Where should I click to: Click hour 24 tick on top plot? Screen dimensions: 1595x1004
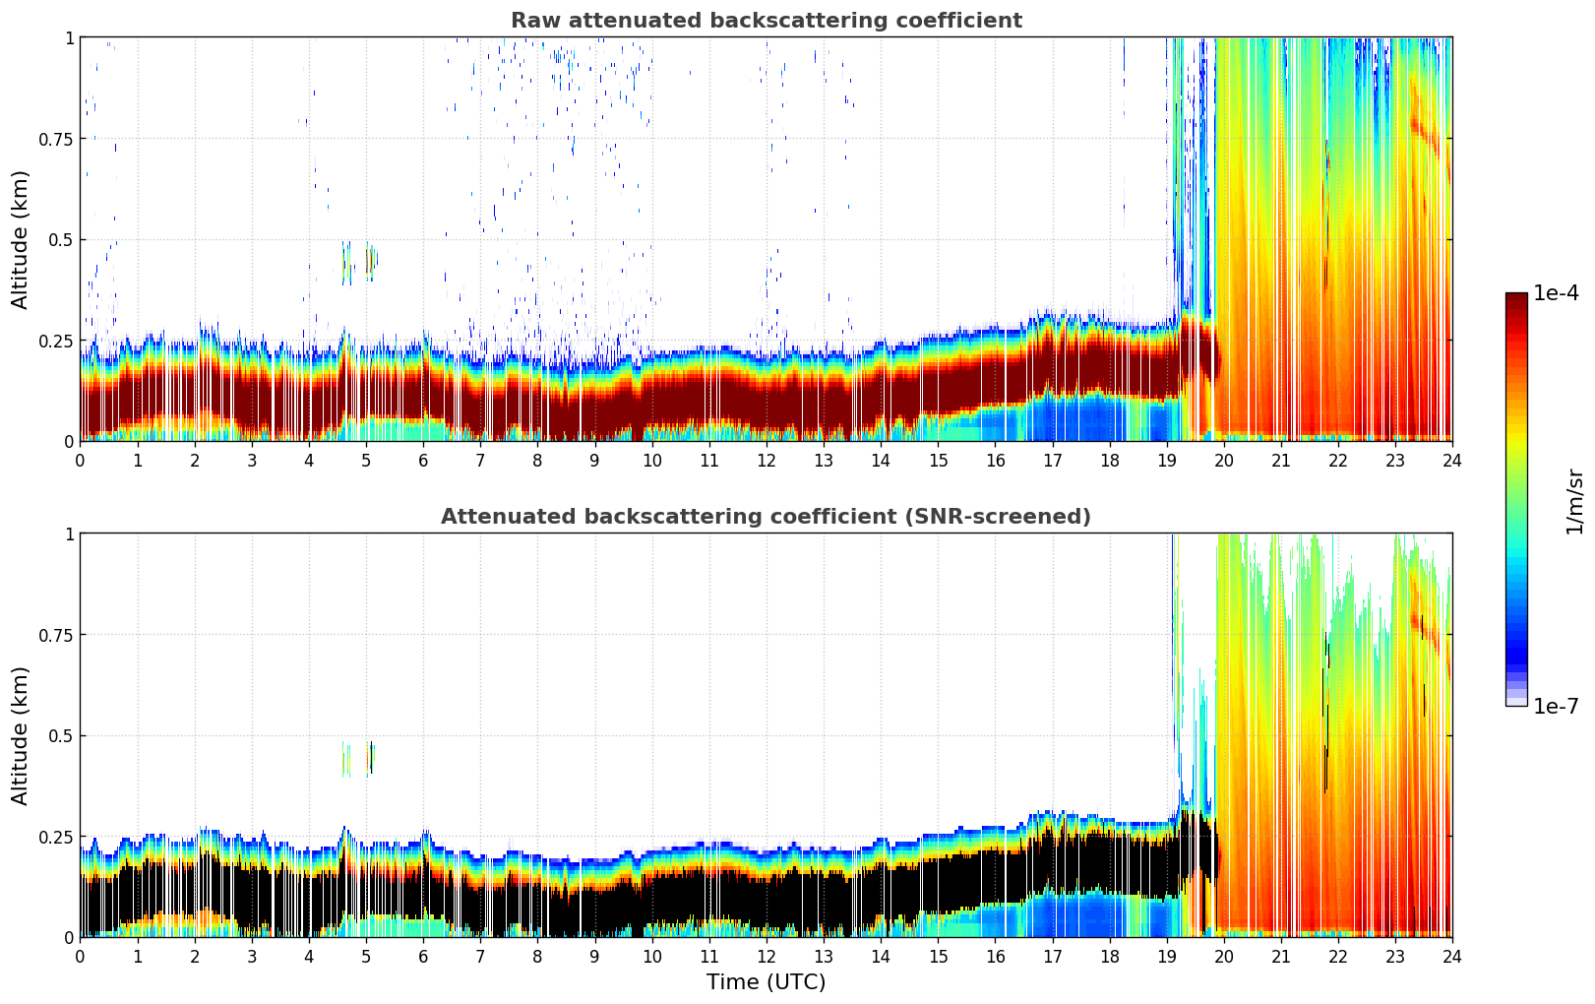coord(1451,461)
